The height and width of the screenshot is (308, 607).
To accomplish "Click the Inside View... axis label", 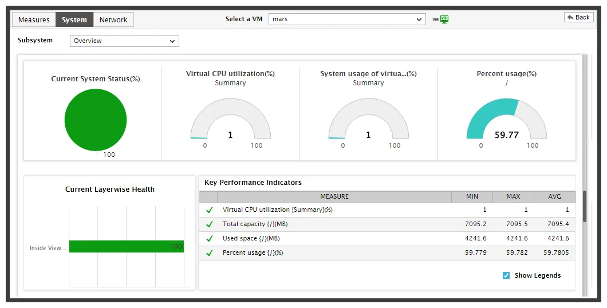I will (x=48, y=248).
